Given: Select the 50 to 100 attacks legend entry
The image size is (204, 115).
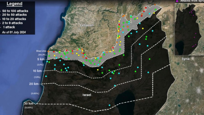Looking at the screenshot, I should coord(16,11).
